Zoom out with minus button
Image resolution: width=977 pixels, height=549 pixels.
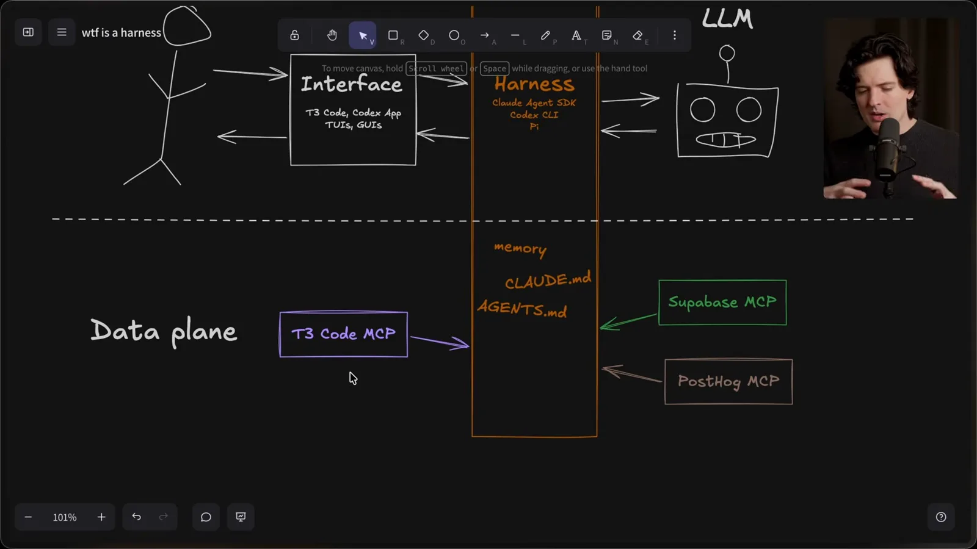(x=28, y=517)
